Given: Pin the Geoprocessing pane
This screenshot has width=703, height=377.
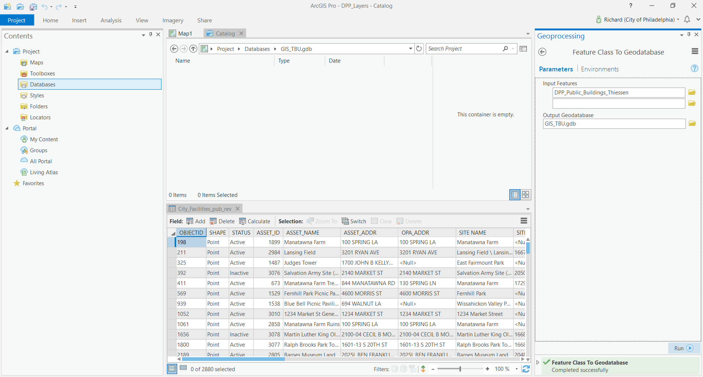Looking at the screenshot, I should click(x=689, y=34).
